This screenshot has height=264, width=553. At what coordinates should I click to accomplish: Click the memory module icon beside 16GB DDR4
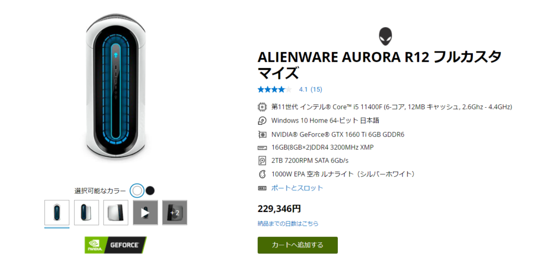262,147
